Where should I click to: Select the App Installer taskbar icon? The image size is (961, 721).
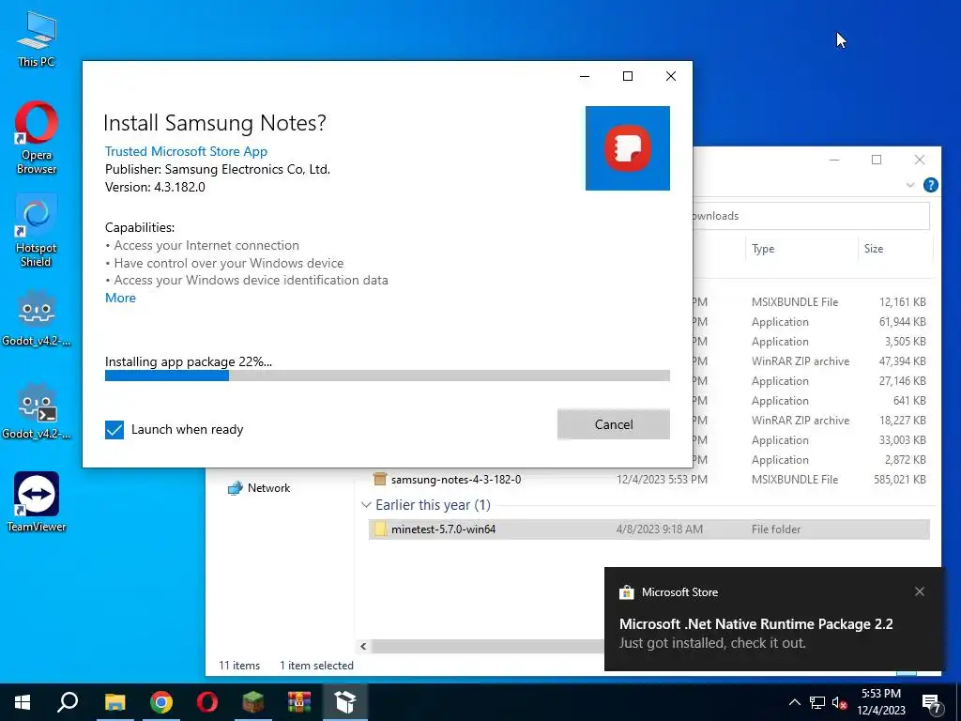point(345,702)
